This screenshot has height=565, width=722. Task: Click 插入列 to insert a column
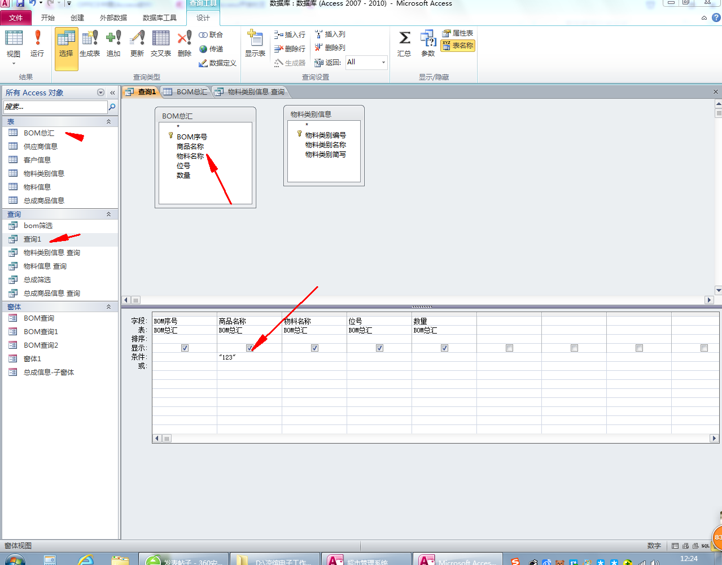[x=330, y=34]
